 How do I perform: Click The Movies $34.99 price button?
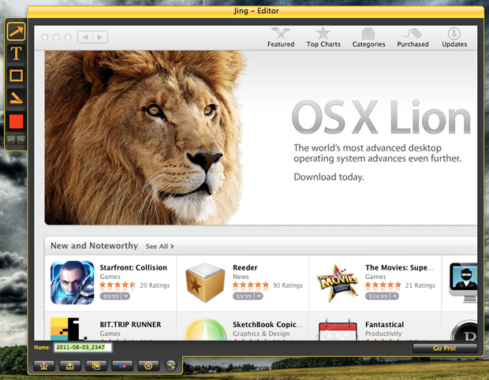378,296
